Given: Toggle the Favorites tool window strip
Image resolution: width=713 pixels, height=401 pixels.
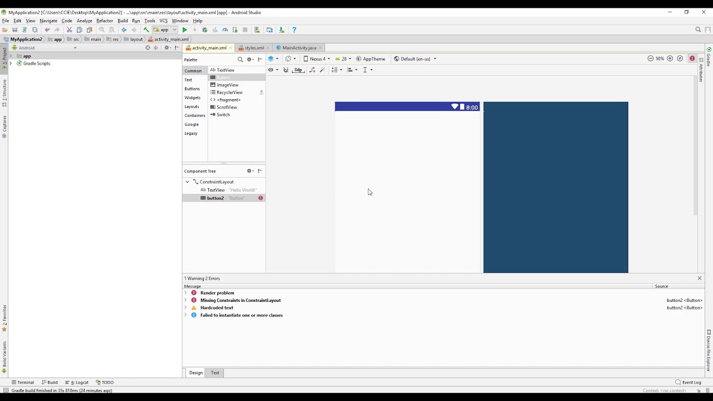Looking at the screenshot, I should (x=4, y=319).
